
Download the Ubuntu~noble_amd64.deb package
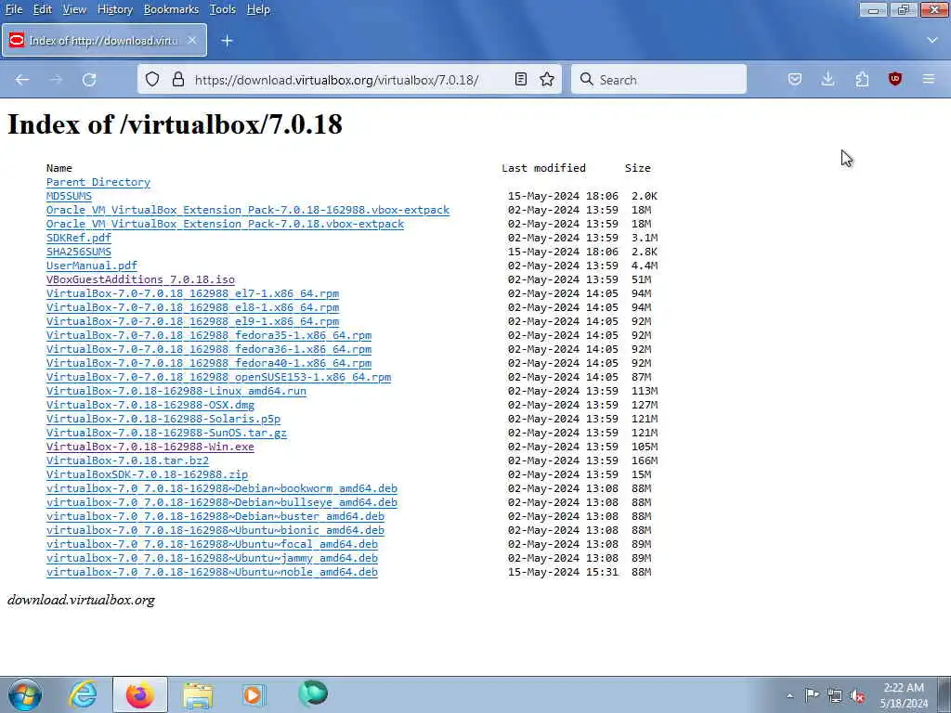[213, 572]
